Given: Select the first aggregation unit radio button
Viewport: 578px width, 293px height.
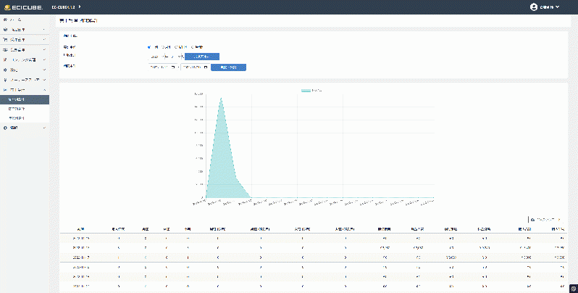Looking at the screenshot, I should (x=149, y=47).
